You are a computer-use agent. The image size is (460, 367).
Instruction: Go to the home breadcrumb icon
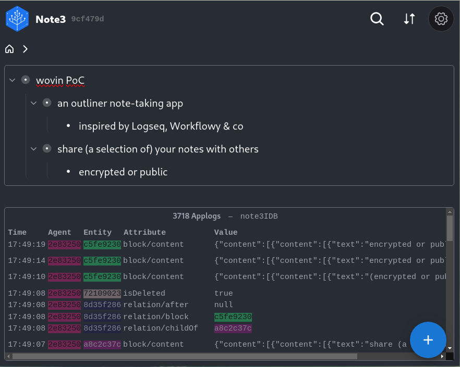9,49
